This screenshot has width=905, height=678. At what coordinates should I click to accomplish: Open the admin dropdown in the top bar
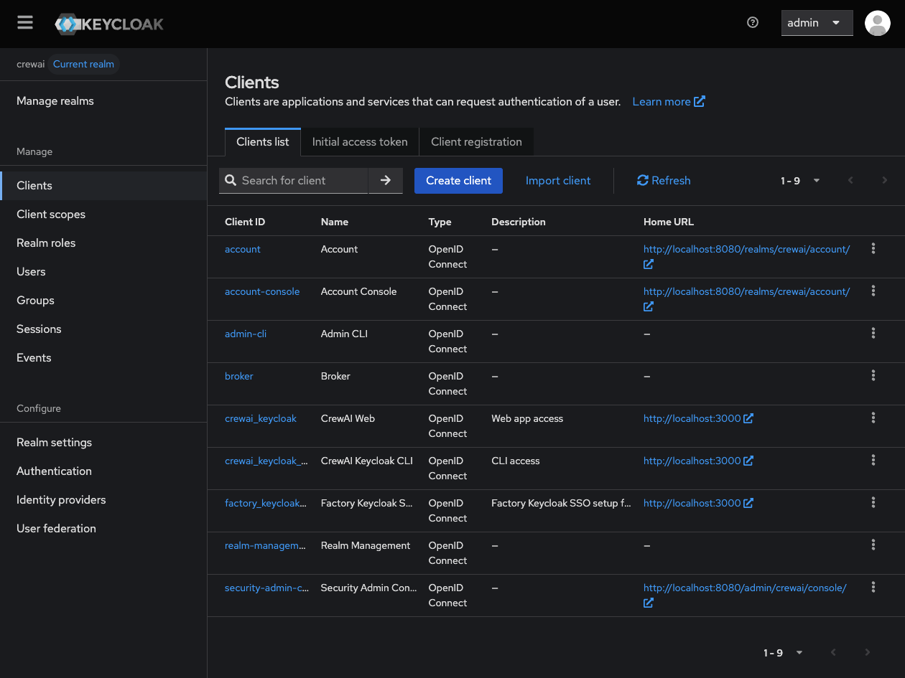point(817,23)
